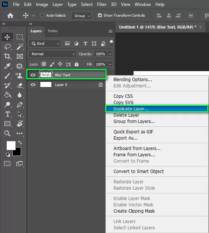209x233 pixels.
Task: Open the Filter menu
Action: click(x=102, y=4)
